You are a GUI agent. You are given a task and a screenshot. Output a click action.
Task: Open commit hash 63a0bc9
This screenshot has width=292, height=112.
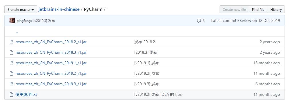click(244, 21)
